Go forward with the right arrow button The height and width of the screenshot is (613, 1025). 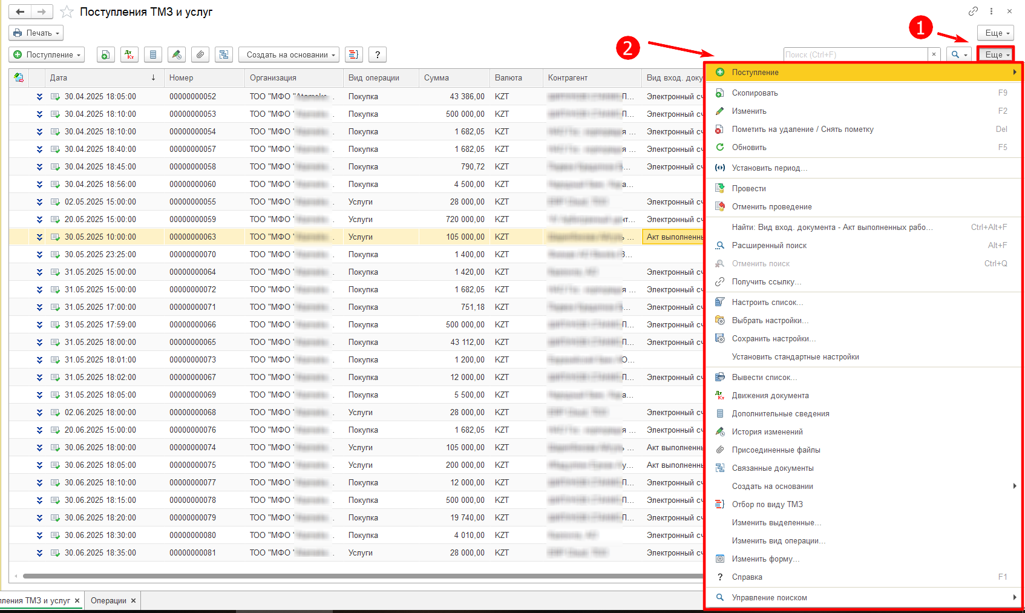42,11
